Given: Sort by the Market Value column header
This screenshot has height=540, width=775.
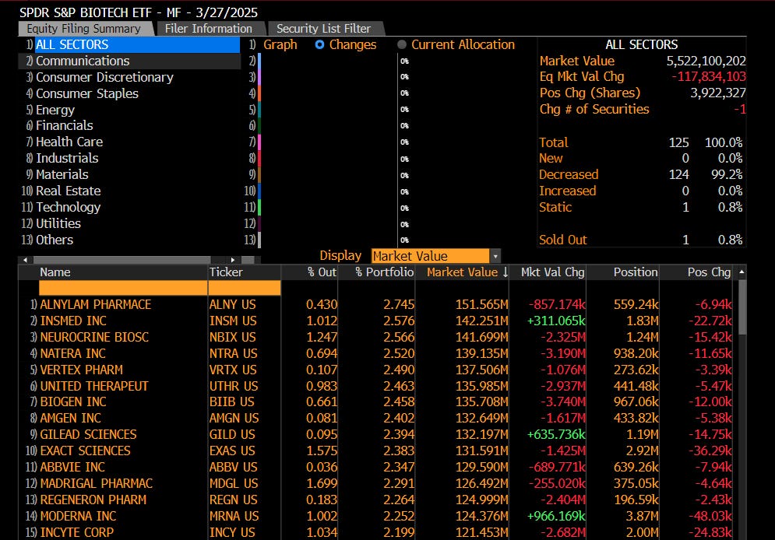Looking at the screenshot, I should click(462, 272).
